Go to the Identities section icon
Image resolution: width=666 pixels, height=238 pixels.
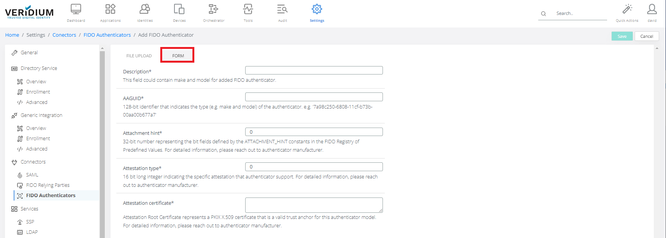click(145, 10)
